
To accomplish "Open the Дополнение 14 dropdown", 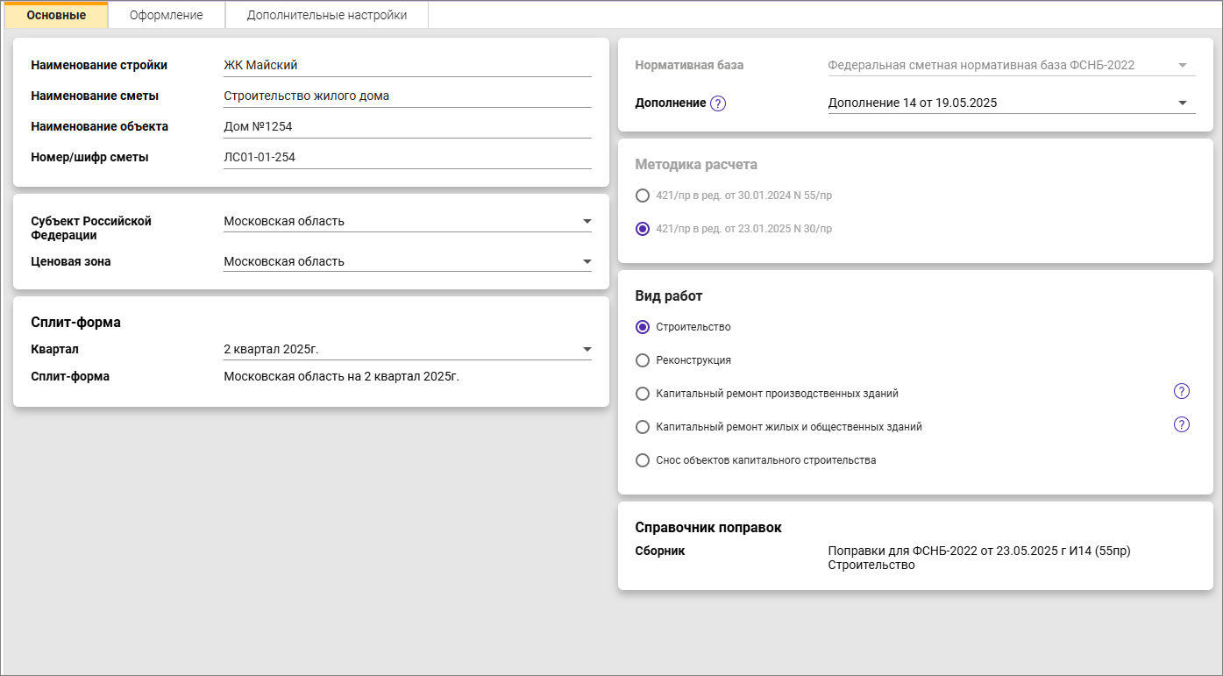I will pos(1182,103).
